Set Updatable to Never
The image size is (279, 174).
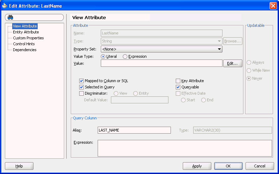coord(249,79)
